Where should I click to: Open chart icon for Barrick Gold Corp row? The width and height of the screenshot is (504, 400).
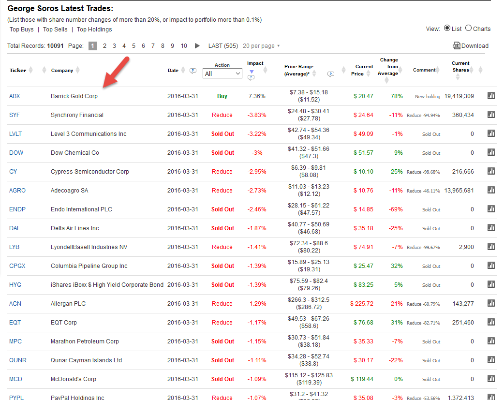491,95
